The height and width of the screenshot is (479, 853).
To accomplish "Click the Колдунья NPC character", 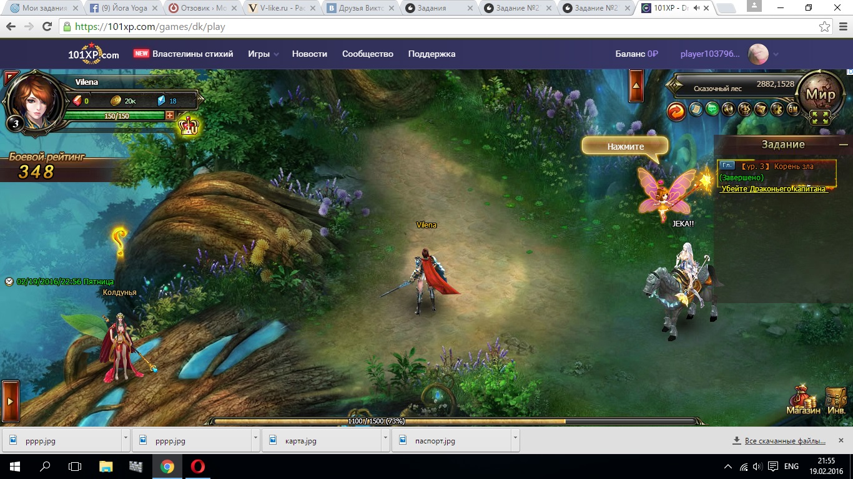I will point(122,347).
